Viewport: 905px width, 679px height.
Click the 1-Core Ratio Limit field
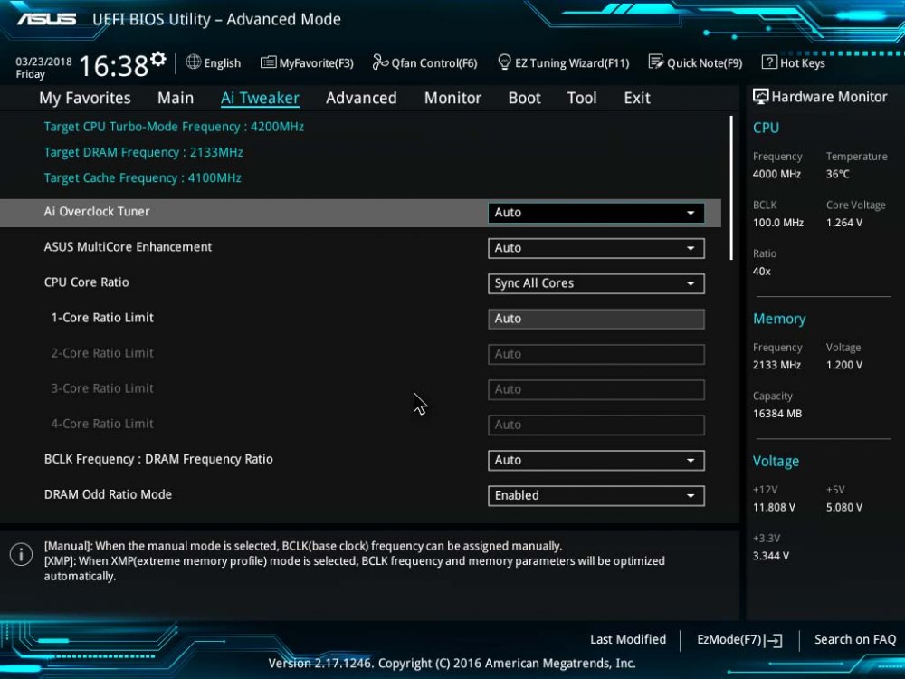pyautogui.click(x=595, y=319)
